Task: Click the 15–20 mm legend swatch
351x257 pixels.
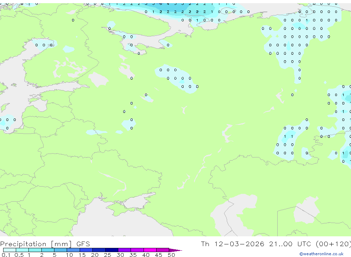Action: (x=86, y=250)
